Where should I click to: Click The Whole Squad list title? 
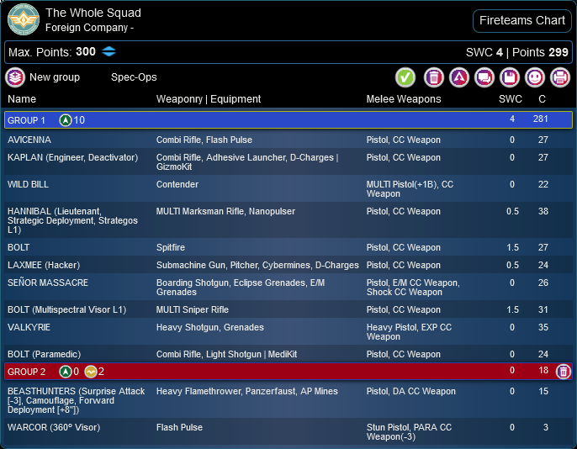point(93,13)
